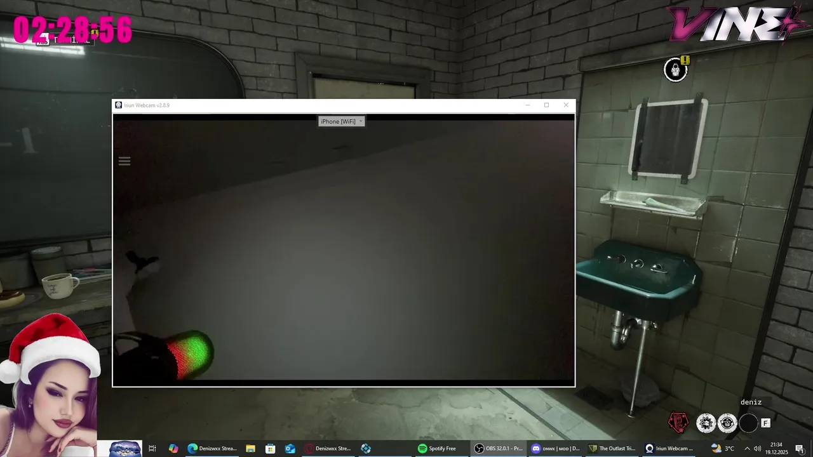Open the notification center icon
Screen dimensions: 813x457
pos(800,448)
